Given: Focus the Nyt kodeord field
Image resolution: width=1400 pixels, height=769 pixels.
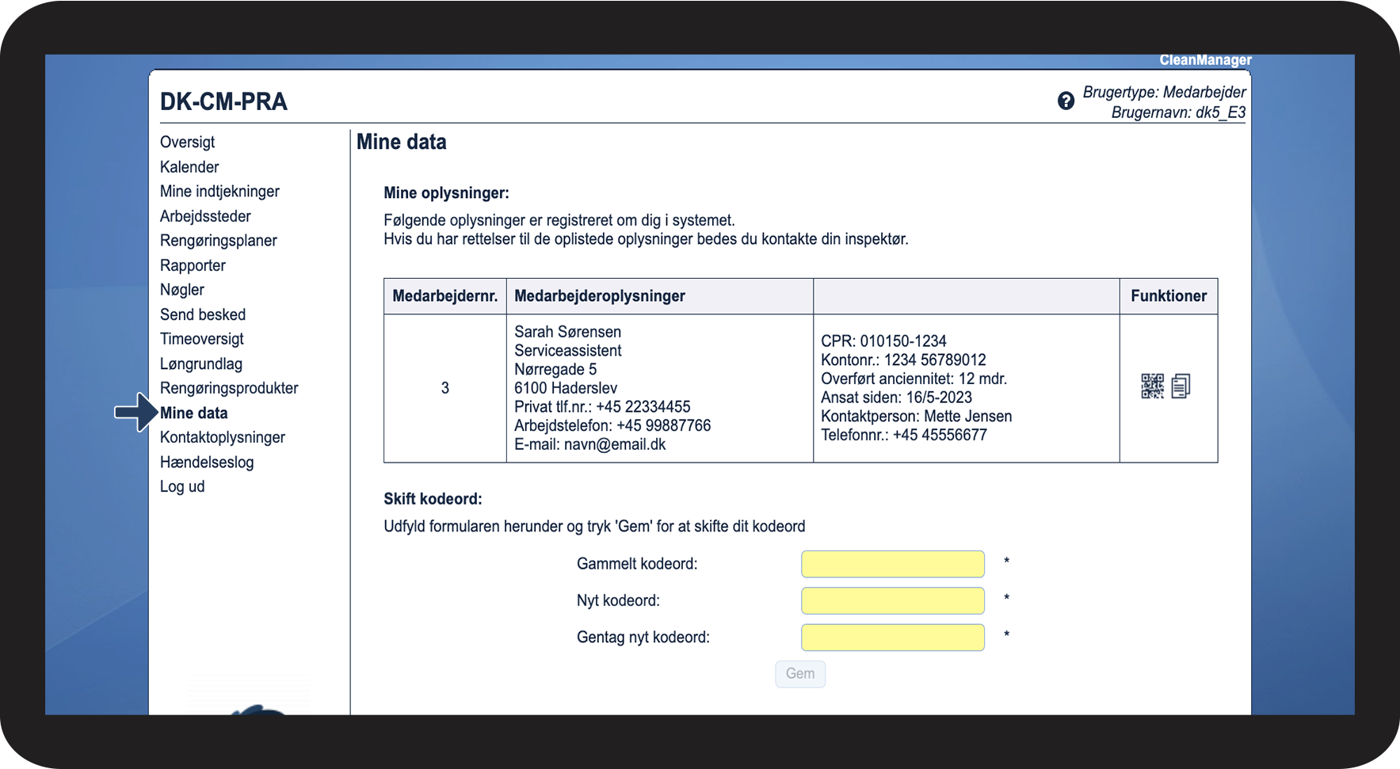Looking at the screenshot, I should (892, 601).
